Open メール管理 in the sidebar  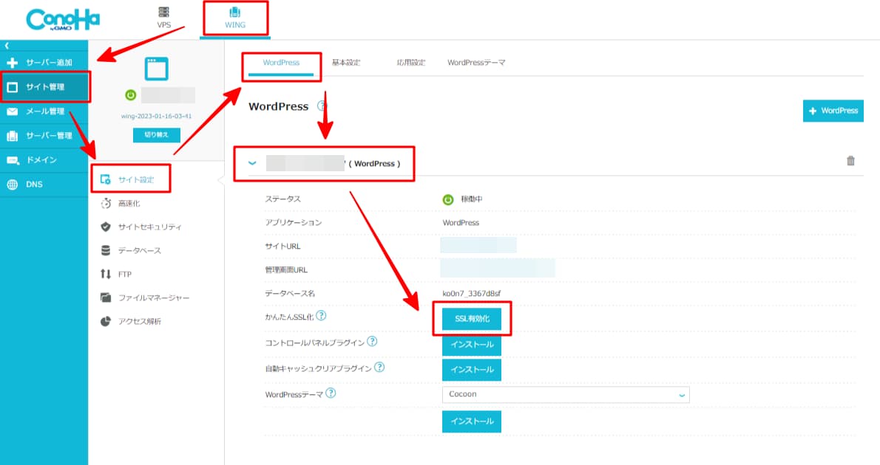[x=44, y=111]
